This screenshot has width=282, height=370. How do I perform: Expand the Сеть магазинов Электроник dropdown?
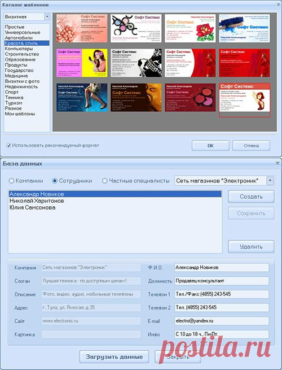pyautogui.click(x=270, y=181)
